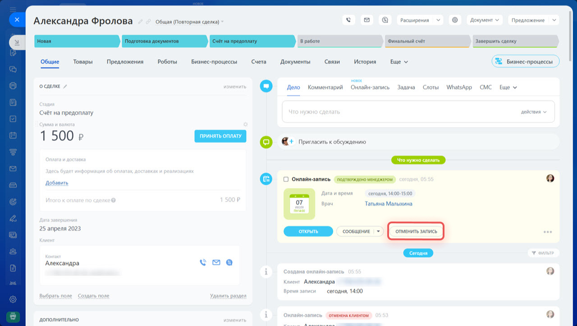Open doctor link Татьяна Малыхина
Screen dimensions: 577x326
(x=389, y=204)
